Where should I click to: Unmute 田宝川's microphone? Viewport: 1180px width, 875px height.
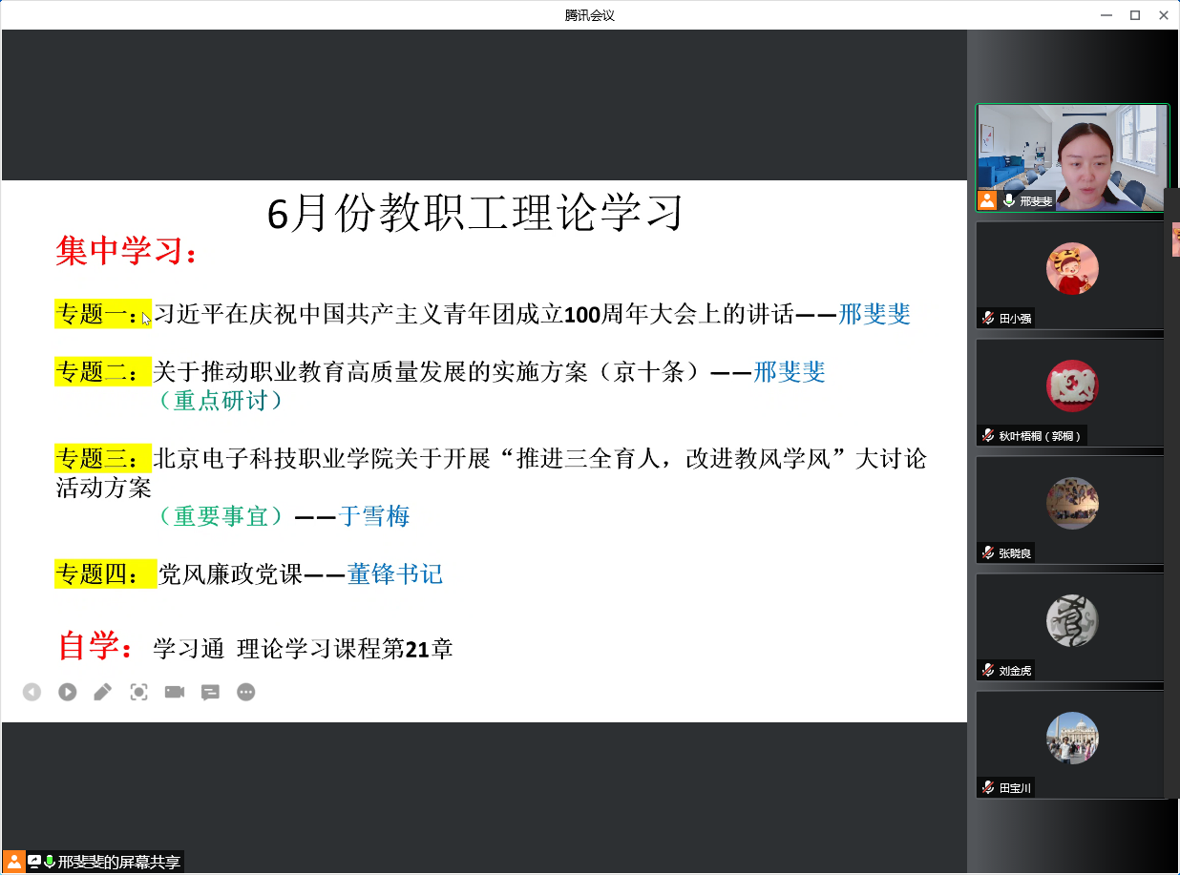pyautogui.click(x=986, y=787)
